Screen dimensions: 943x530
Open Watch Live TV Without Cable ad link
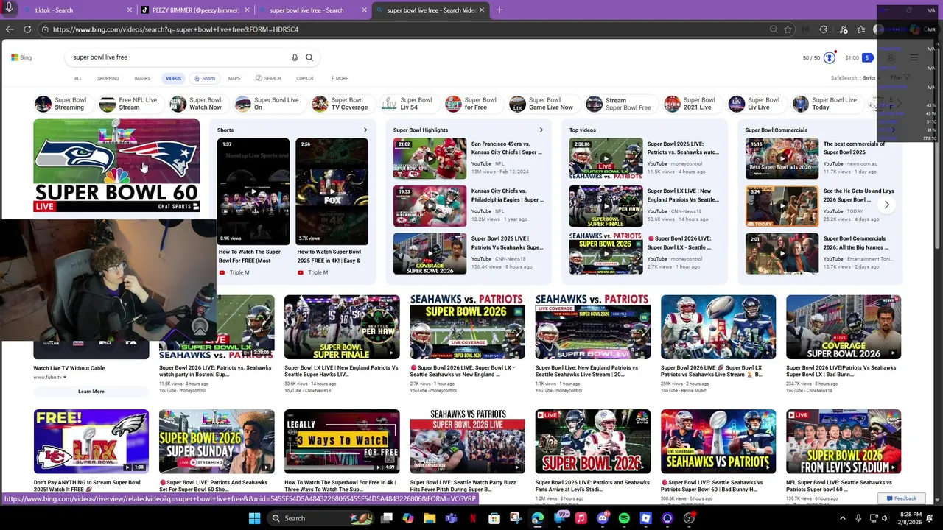point(69,368)
